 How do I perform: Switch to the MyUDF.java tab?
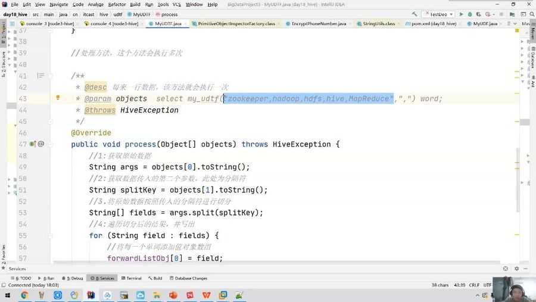coord(484,24)
